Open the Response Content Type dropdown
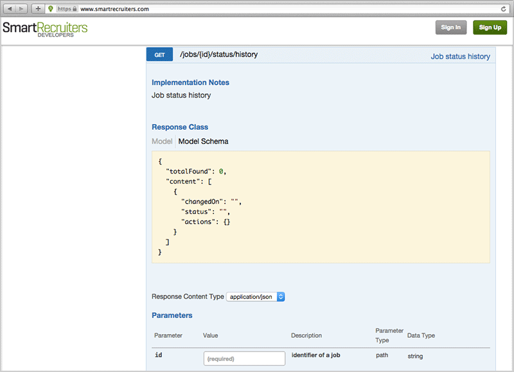This screenshot has height=372, width=514. (255, 297)
